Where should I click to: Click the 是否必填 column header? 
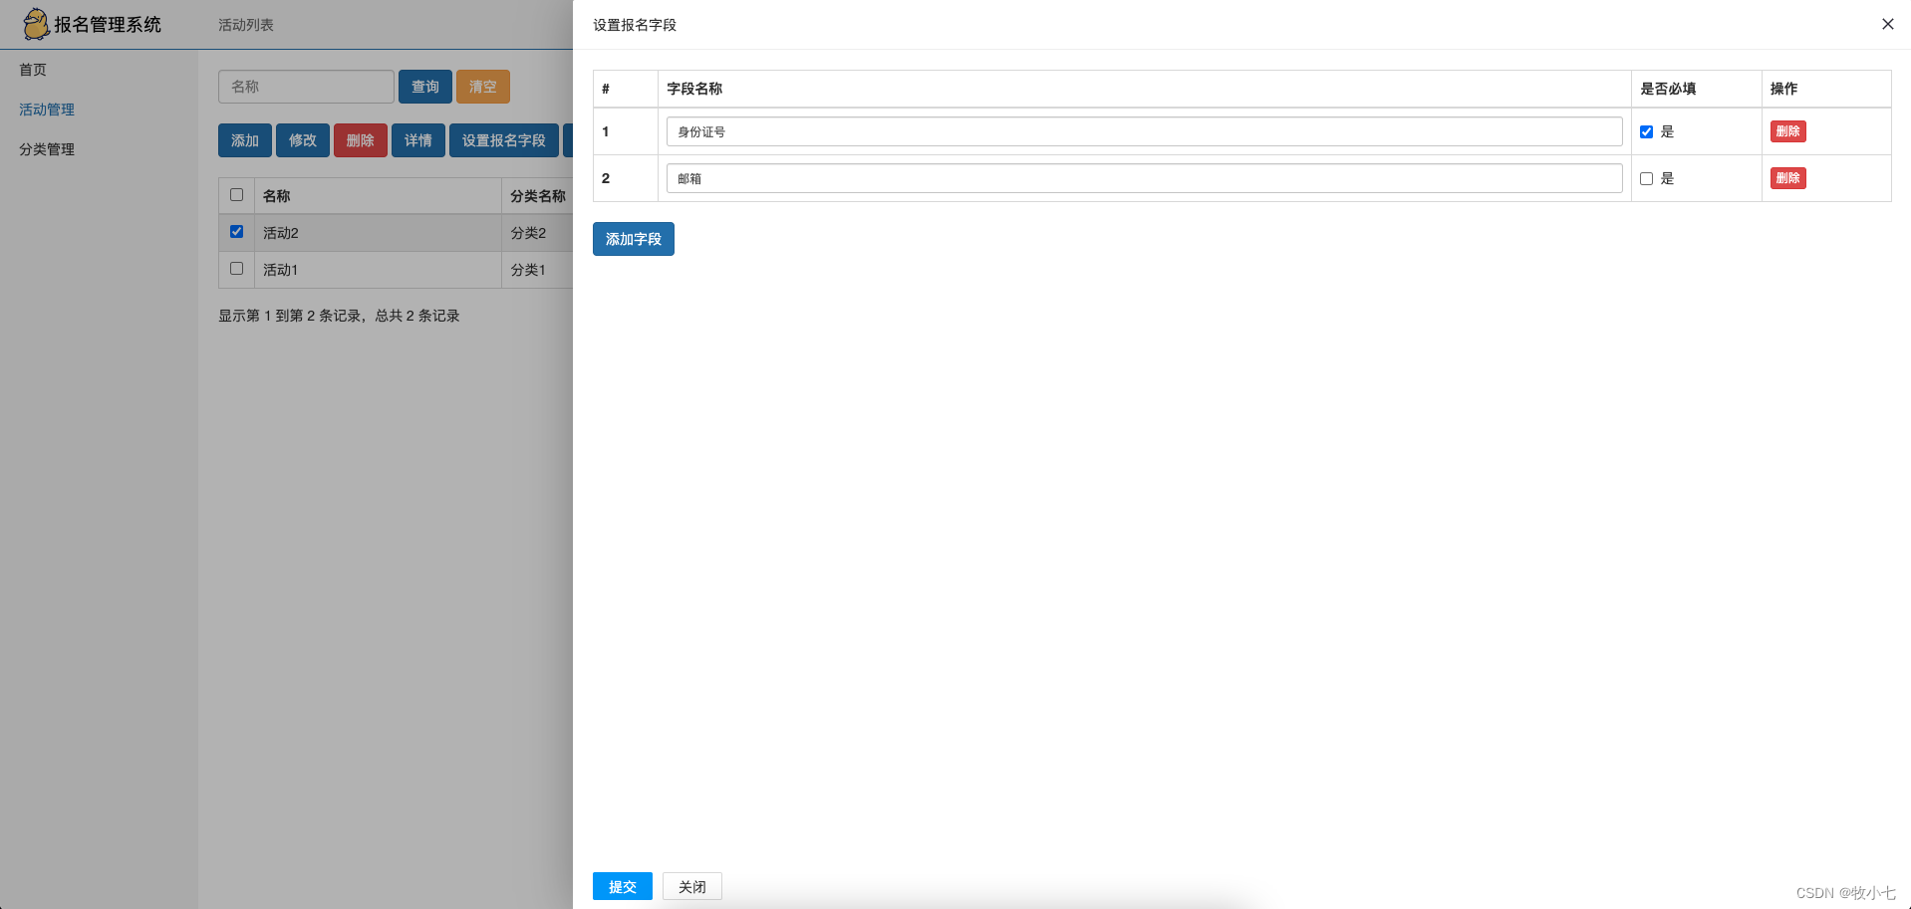pos(1696,89)
